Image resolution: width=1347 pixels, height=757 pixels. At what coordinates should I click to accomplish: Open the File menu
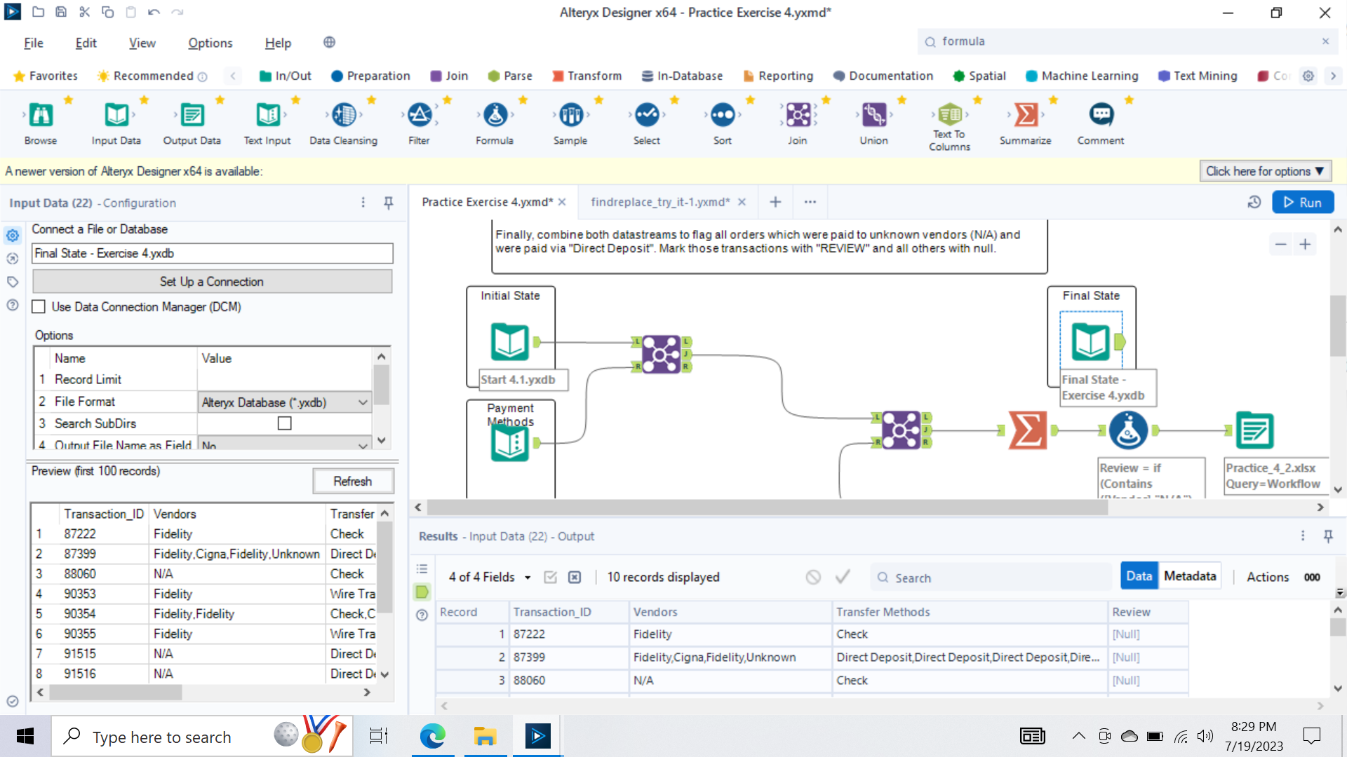pyautogui.click(x=34, y=43)
